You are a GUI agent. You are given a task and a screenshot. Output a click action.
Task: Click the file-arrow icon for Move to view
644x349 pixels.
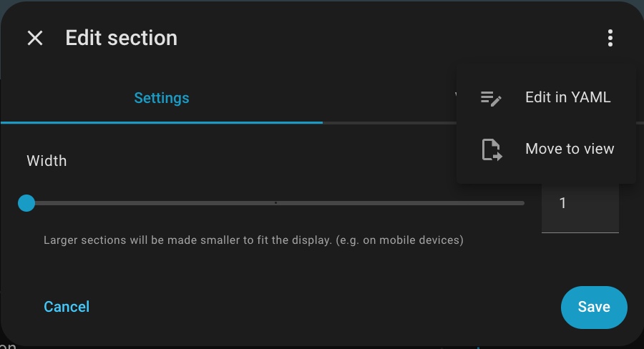(x=491, y=149)
